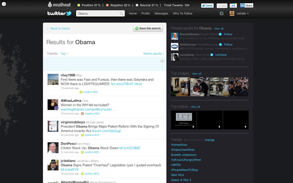Click the round arrow in the blue banner
This screenshot has height=183, width=293.
pos(162,61)
